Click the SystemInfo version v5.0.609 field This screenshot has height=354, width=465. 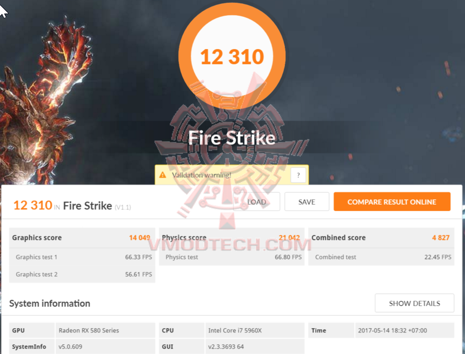105,346
